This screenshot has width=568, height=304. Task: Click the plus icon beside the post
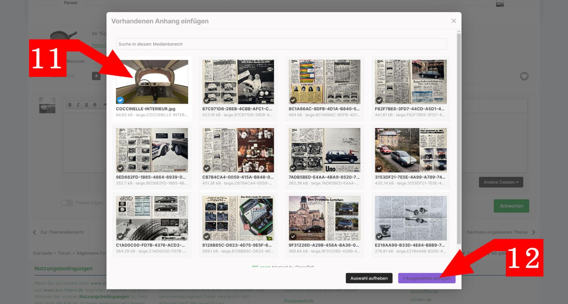point(96,76)
